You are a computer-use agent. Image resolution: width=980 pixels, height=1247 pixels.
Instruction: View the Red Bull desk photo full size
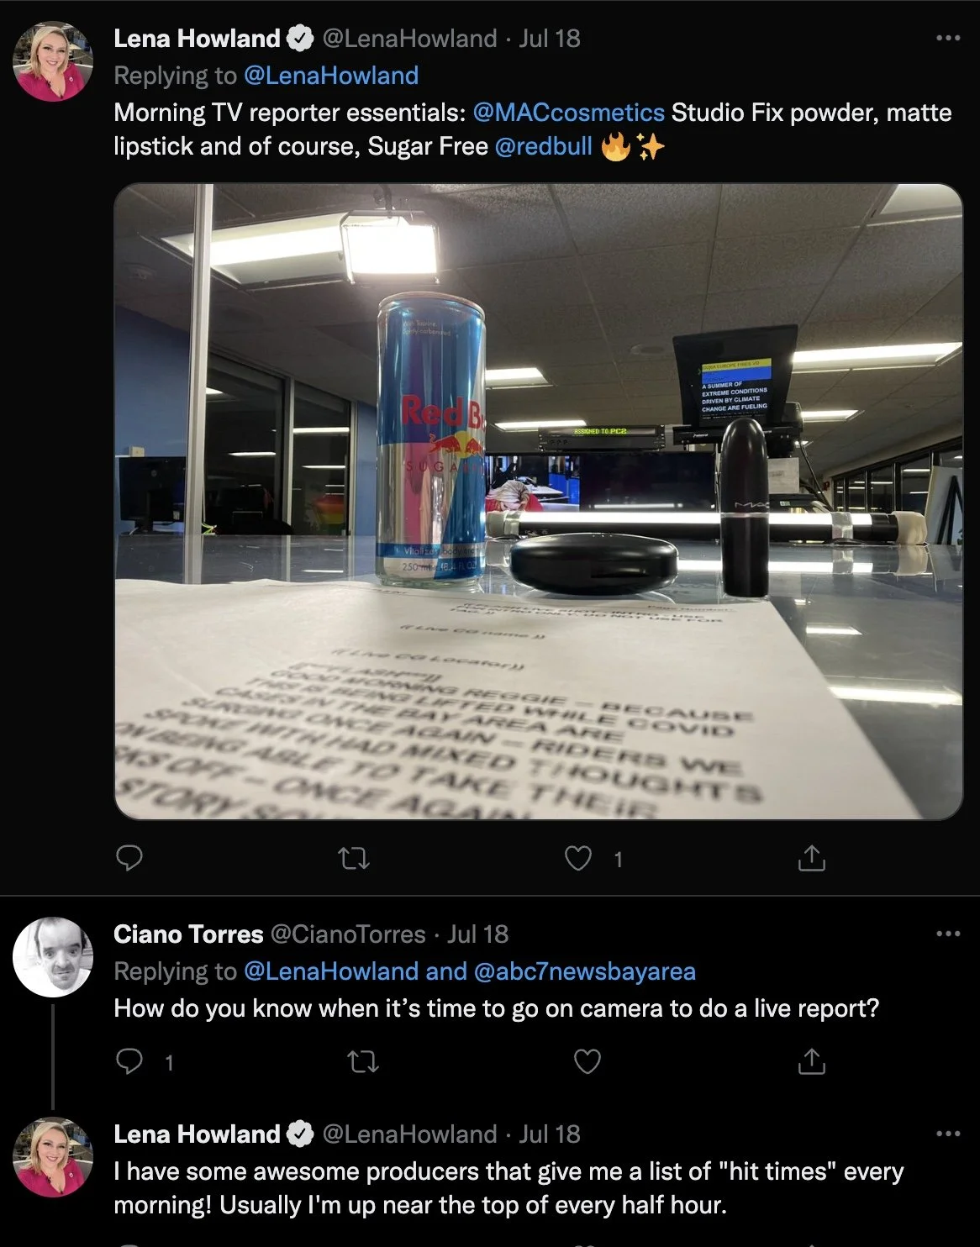tap(538, 502)
